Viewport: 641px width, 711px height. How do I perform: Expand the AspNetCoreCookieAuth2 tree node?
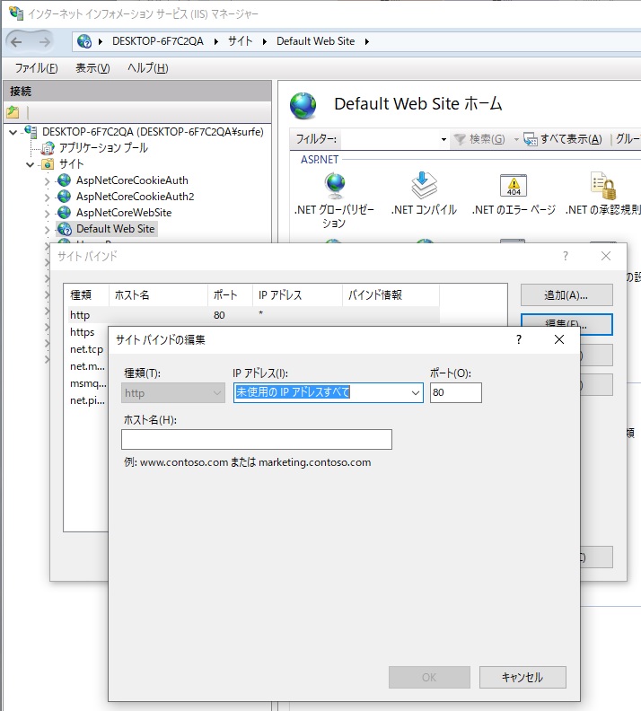pyautogui.click(x=48, y=197)
